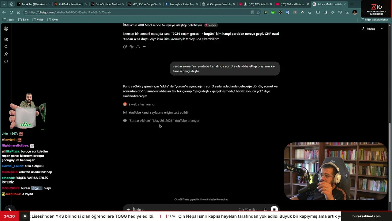Start a new chat with the compose icon
Screen dimensions: 392x221
point(6,39)
